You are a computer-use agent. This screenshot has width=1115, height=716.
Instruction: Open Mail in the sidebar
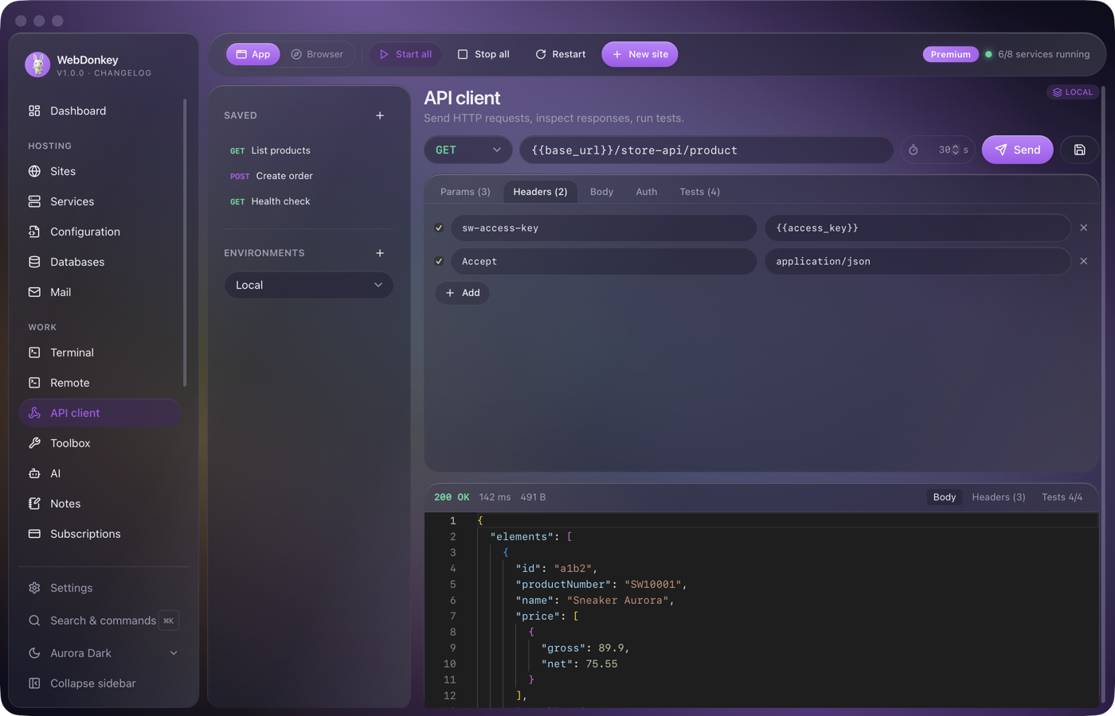[100, 292]
